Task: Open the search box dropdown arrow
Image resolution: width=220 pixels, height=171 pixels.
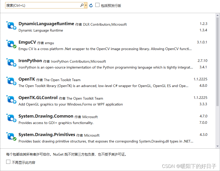Action: pyautogui.click(x=86, y=5)
